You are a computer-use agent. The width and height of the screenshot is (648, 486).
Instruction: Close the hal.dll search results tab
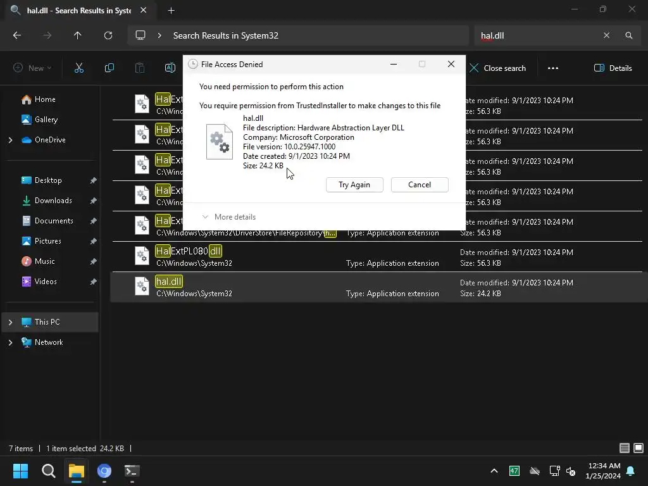[x=144, y=10]
